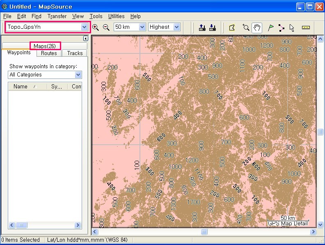Click the Send to Device icon
Image resolution: width=325 pixels, height=245 pixels.
[202, 28]
